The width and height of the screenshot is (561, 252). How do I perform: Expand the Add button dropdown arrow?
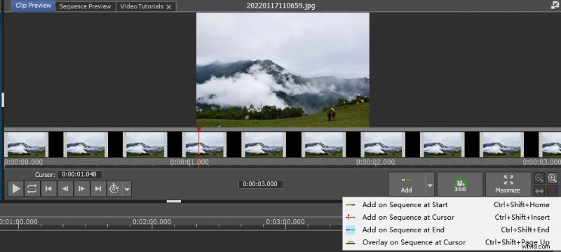430,185
